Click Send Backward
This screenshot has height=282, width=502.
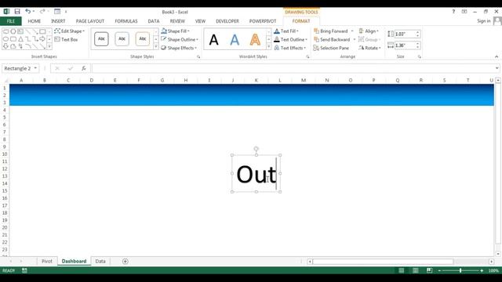(332, 39)
